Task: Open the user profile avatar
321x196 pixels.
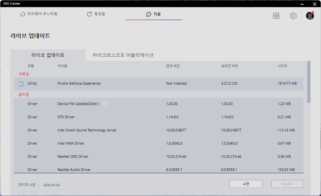Action: click(310, 16)
